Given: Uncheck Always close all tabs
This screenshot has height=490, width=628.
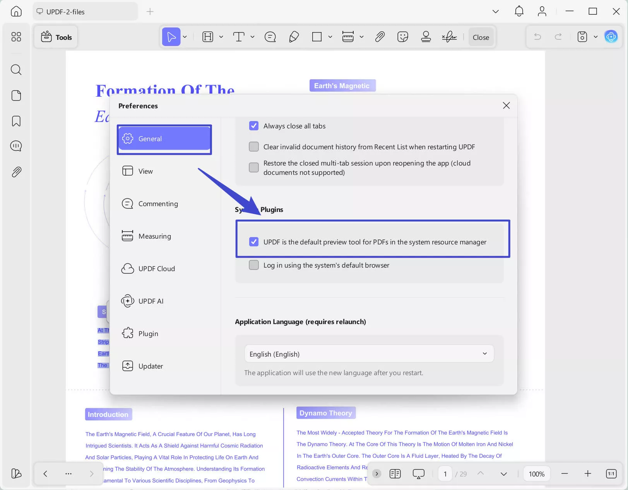Looking at the screenshot, I should tap(254, 126).
